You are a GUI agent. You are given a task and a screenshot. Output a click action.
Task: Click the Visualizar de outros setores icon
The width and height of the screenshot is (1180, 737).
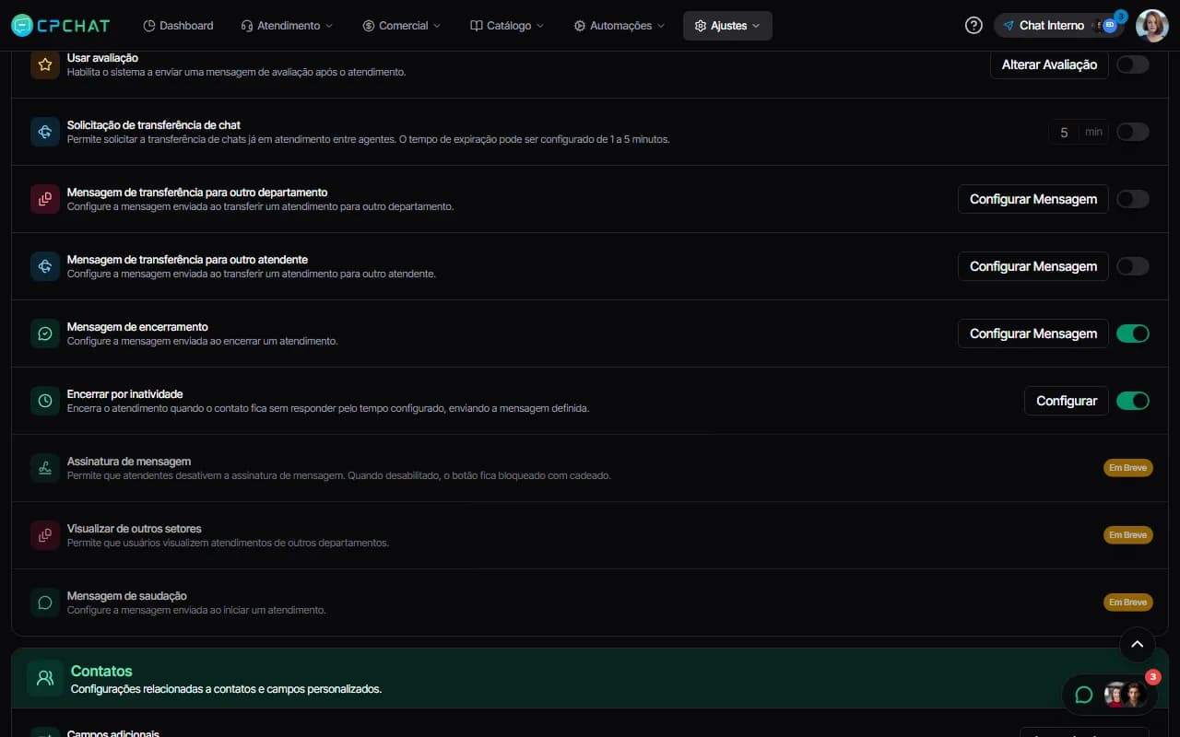click(x=45, y=535)
